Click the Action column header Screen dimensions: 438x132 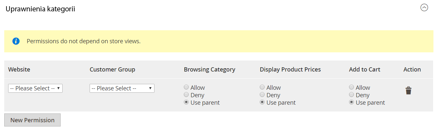pos(412,69)
